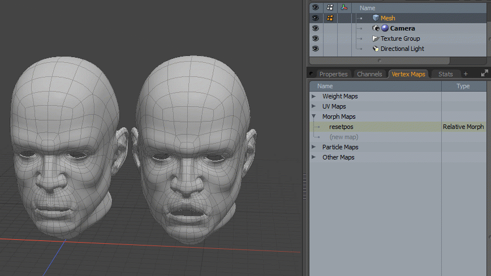
Task: Click the Type column header
Action: pyautogui.click(x=463, y=86)
